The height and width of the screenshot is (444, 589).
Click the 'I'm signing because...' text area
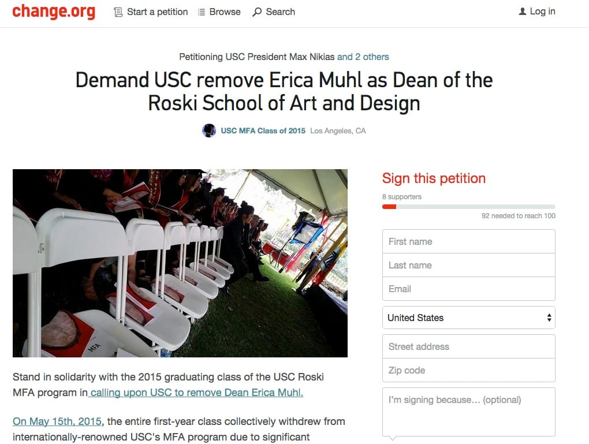point(468,411)
